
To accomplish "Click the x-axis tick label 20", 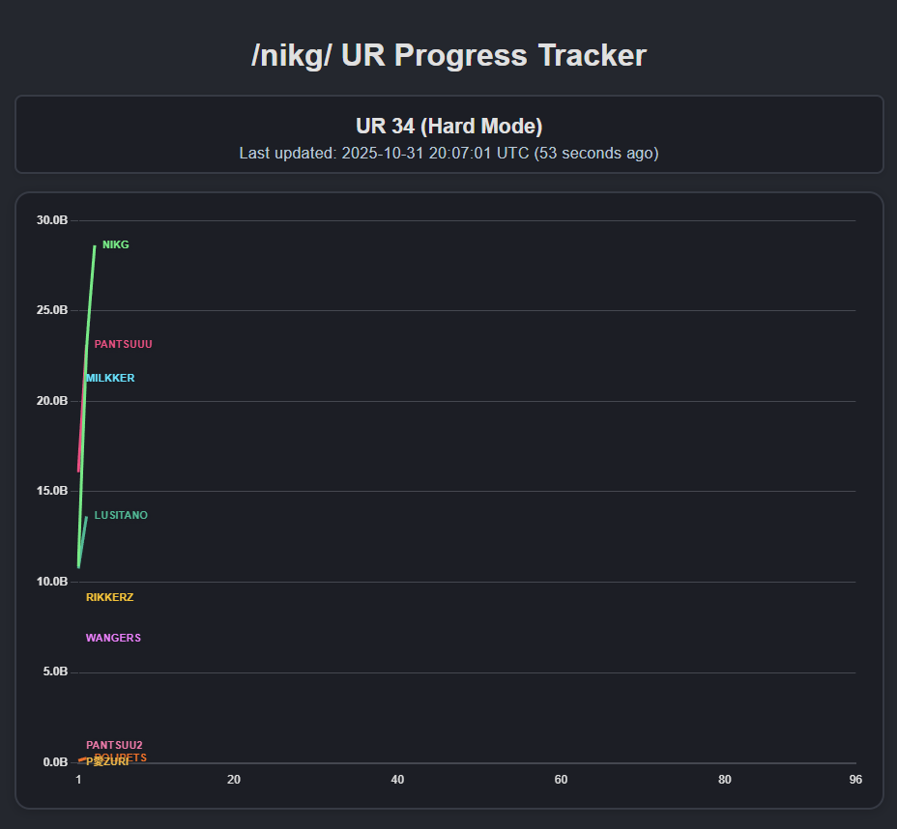I will pyautogui.click(x=233, y=780).
